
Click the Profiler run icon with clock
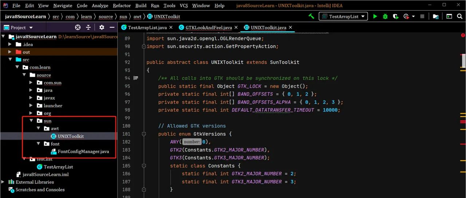click(x=406, y=16)
